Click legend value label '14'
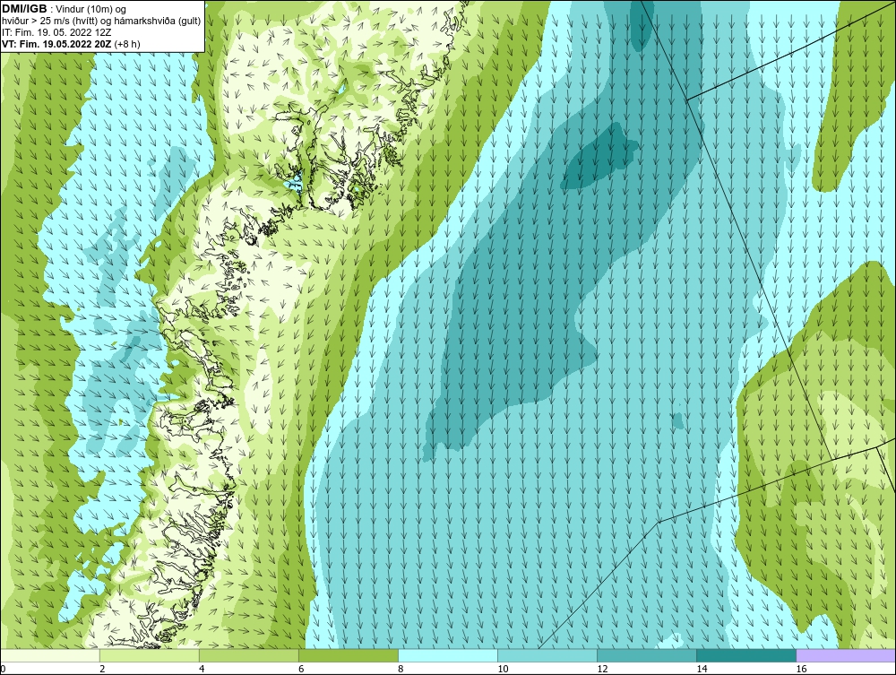This screenshot has height=675, width=896. 702,670
